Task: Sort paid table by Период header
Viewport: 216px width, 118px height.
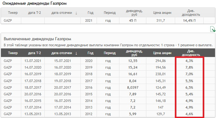Action: pos(110,53)
